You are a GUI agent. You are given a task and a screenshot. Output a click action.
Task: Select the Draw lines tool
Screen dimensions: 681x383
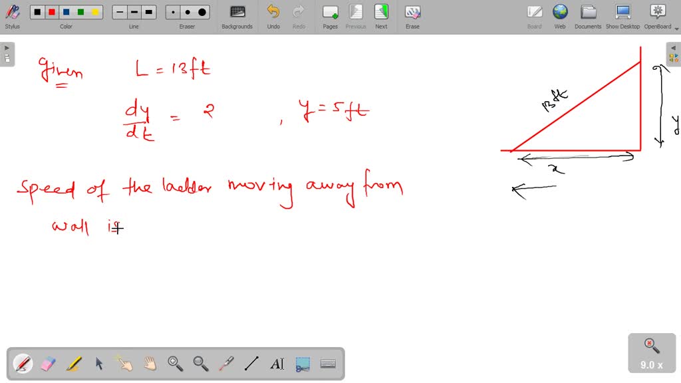pos(251,364)
